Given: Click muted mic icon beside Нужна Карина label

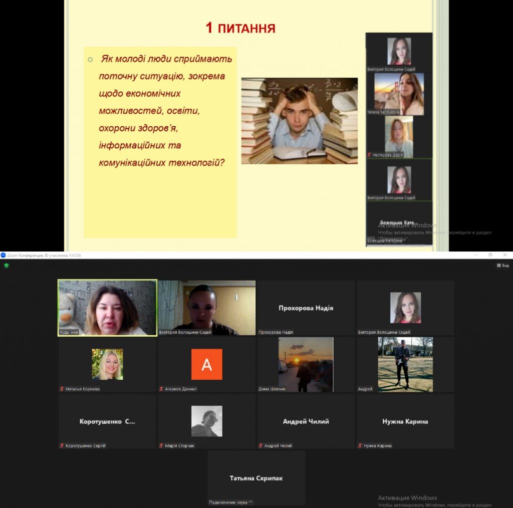Looking at the screenshot, I should point(360,445).
